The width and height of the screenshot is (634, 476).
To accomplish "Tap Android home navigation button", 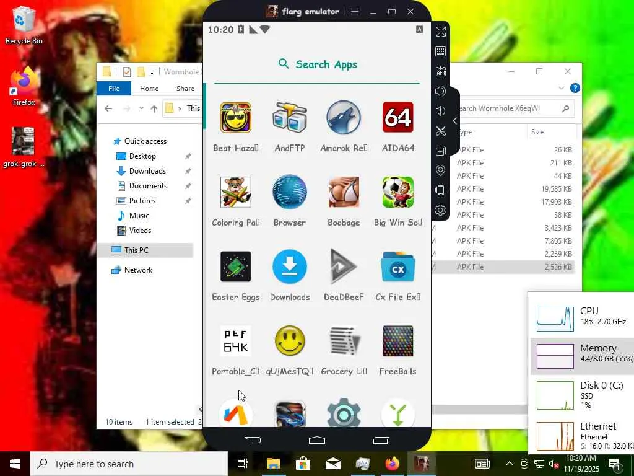I will tap(317, 439).
